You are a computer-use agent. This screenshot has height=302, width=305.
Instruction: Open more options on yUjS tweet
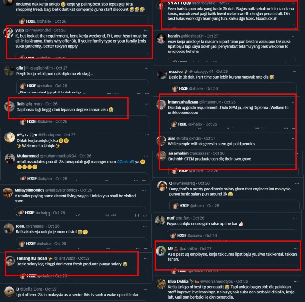(146, 30)
